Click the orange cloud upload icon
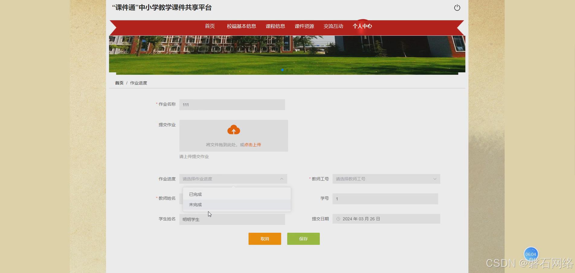Image resolution: width=575 pixels, height=273 pixels. point(233,130)
